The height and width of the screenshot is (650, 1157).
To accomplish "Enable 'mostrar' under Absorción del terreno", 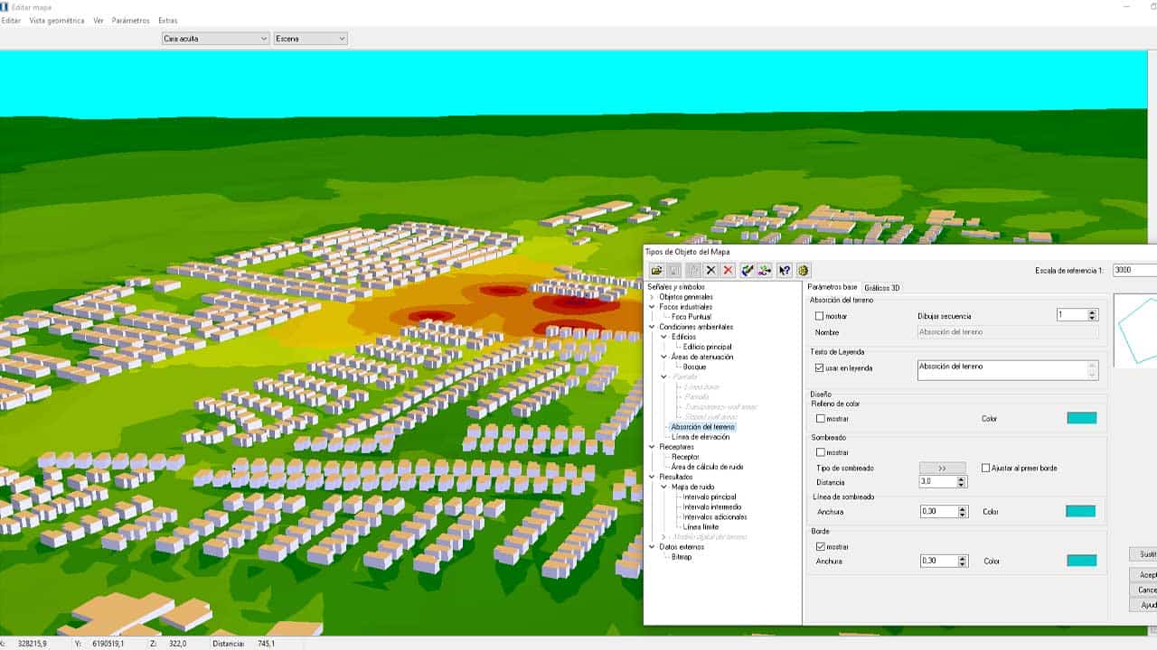I will [820, 316].
